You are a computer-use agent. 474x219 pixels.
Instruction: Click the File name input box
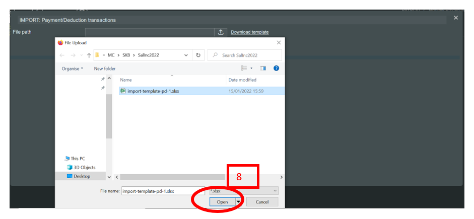(163, 191)
